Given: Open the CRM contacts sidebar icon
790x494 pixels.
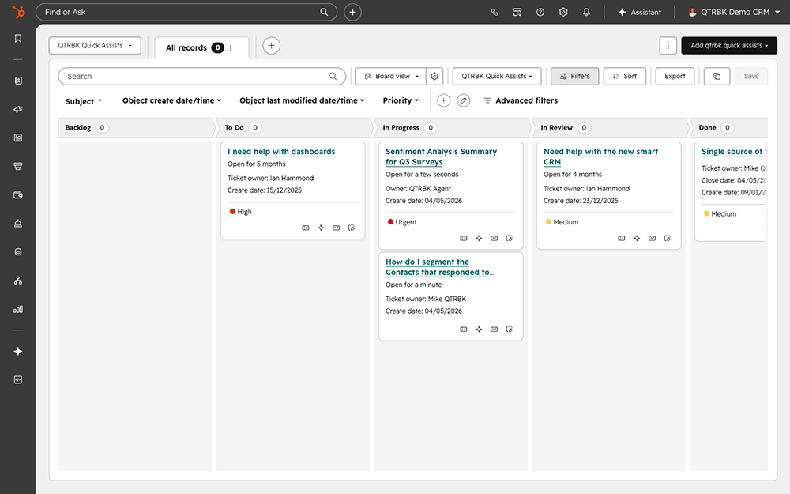Looking at the screenshot, I should tap(18, 81).
